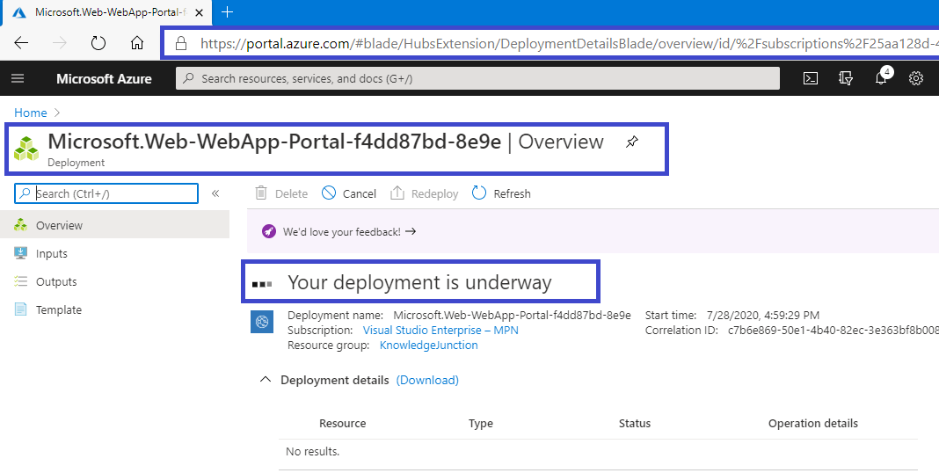Viewport: 939px width, 473px height.
Task: Collapse the Deployment details section
Action: 265,380
